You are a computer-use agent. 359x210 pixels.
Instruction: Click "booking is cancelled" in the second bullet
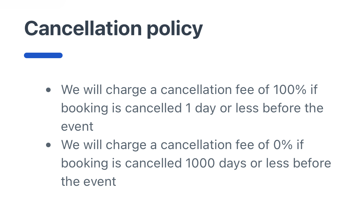point(121,163)
